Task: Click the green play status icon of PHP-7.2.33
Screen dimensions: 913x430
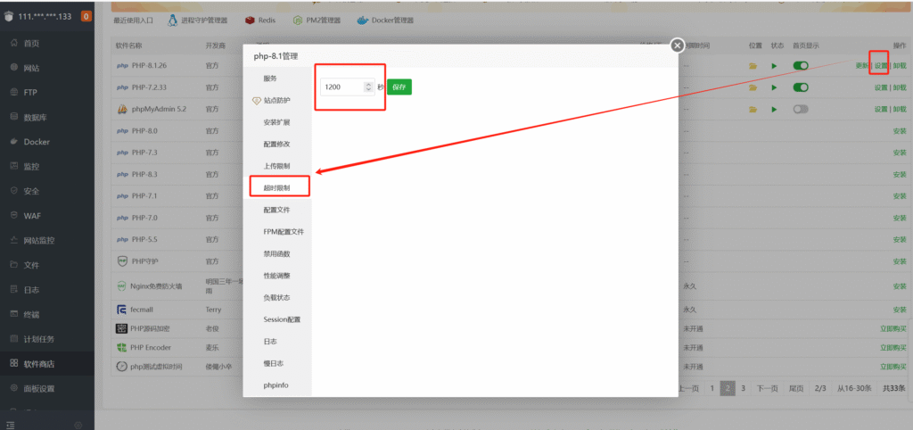Action: 775,87
